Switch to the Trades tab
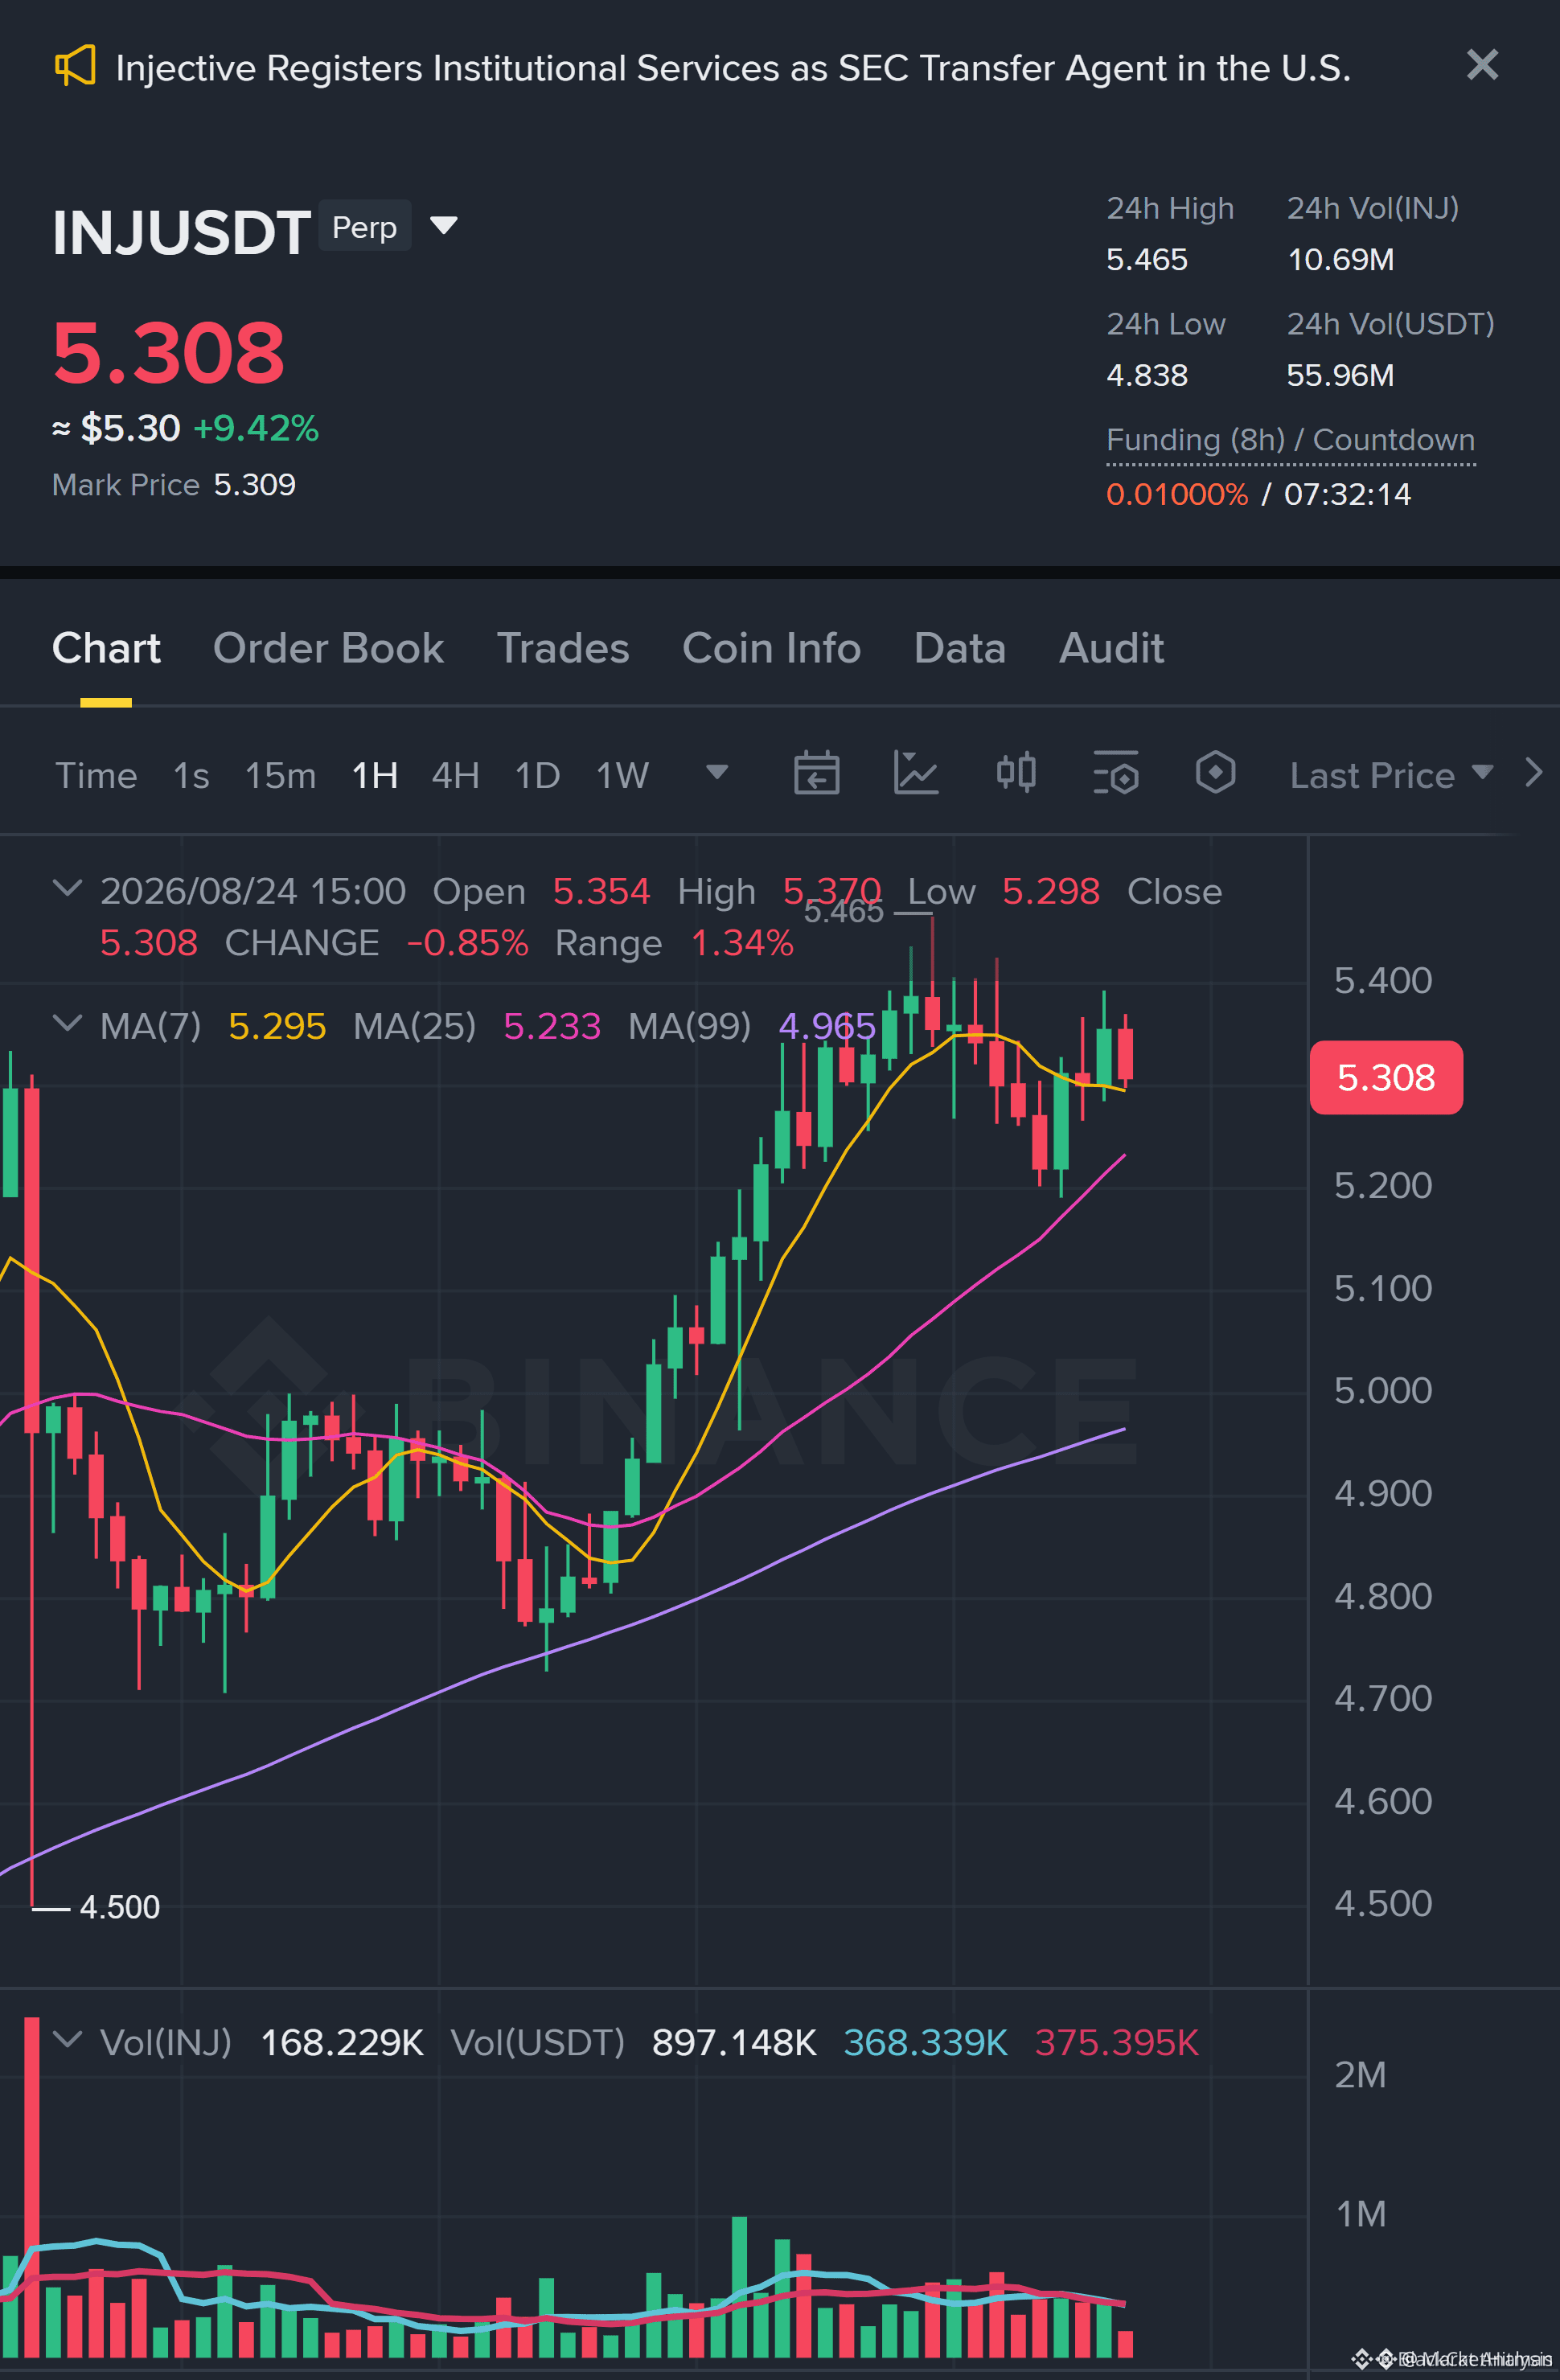 pyautogui.click(x=563, y=648)
